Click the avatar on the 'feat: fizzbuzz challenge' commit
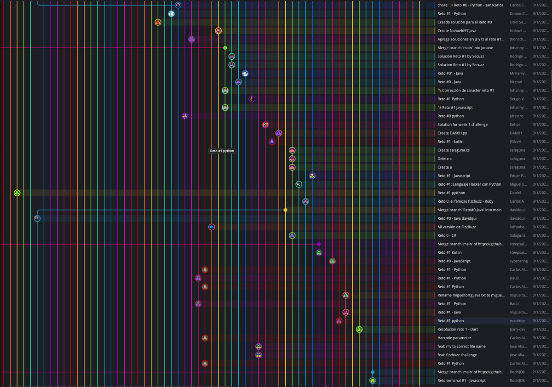This screenshot has width=552, height=387. [259, 355]
